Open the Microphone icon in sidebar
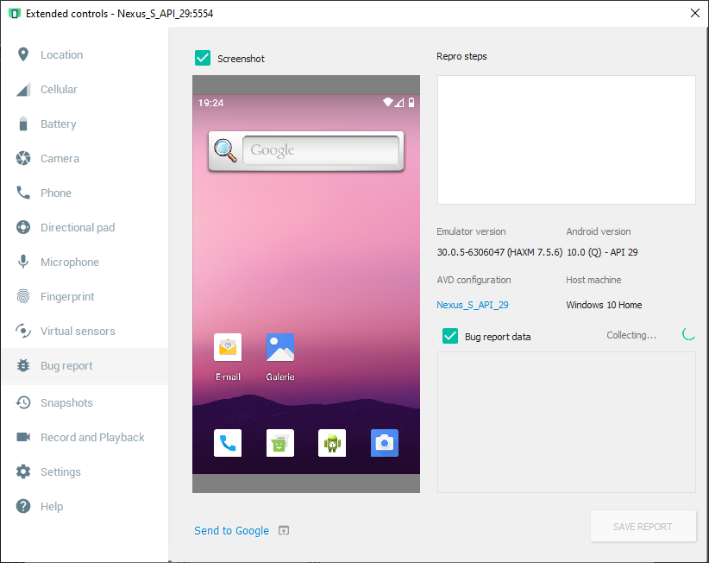 [23, 262]
